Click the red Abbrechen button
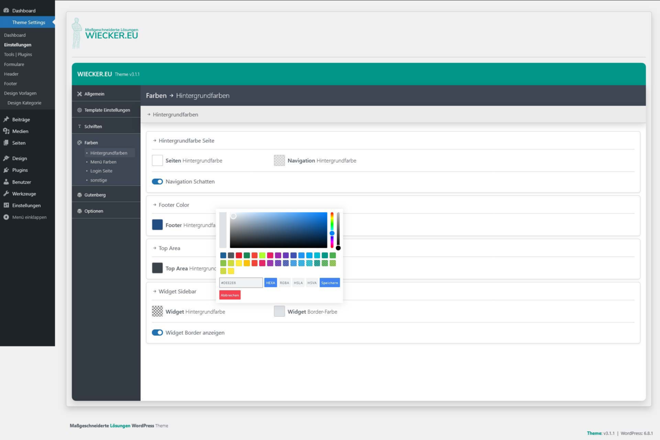Image resolution: width=660 pixels, height=440 pixels. tap(230, 295)
